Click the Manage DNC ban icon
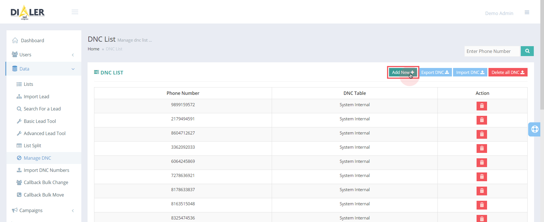 [x=19, y=158]
